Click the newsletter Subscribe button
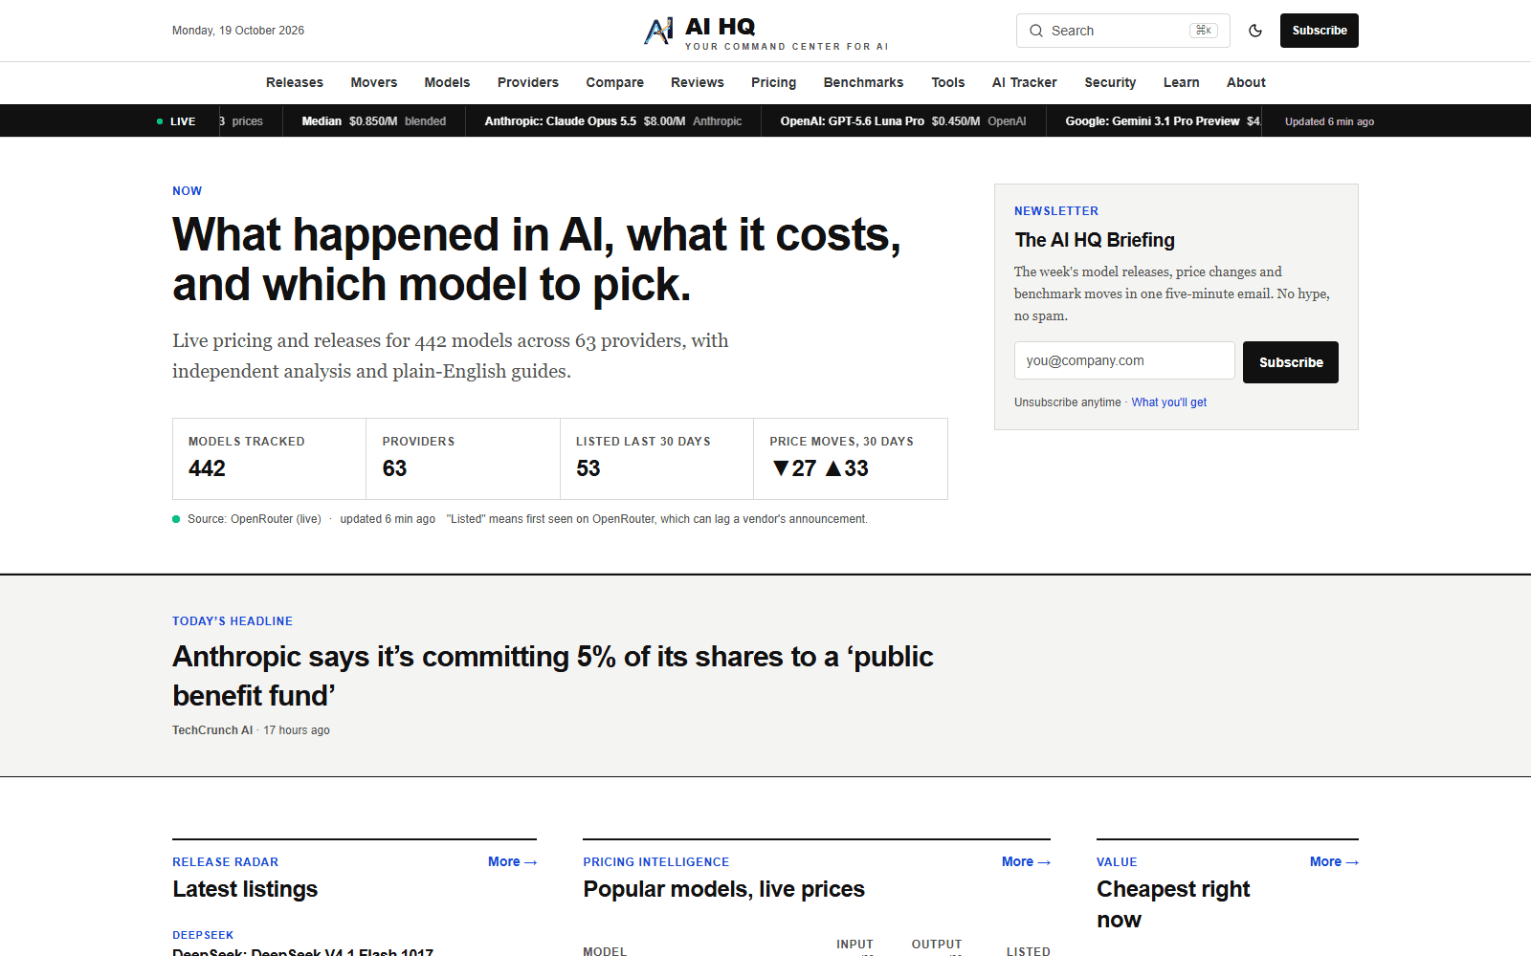Image resolution: width=1531 pixels, height=956 pixels. 1290,362
